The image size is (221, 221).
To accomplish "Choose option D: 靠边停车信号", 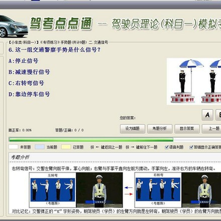I will click(29, 95).
